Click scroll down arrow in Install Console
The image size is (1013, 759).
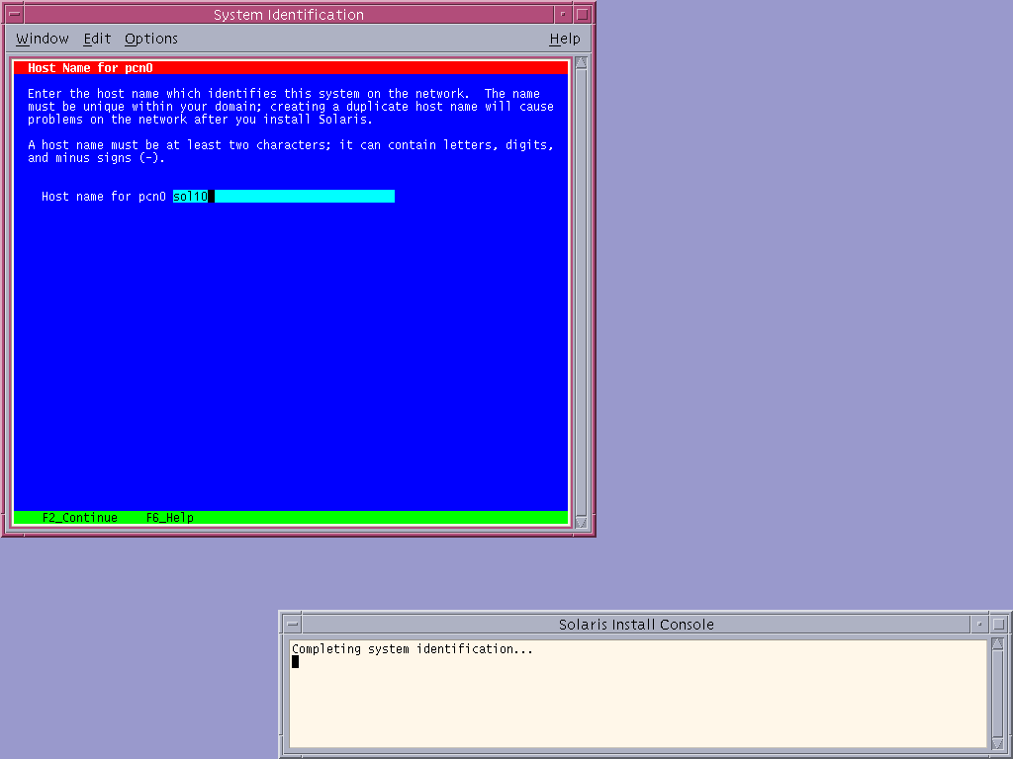click(x=997, y=744)
